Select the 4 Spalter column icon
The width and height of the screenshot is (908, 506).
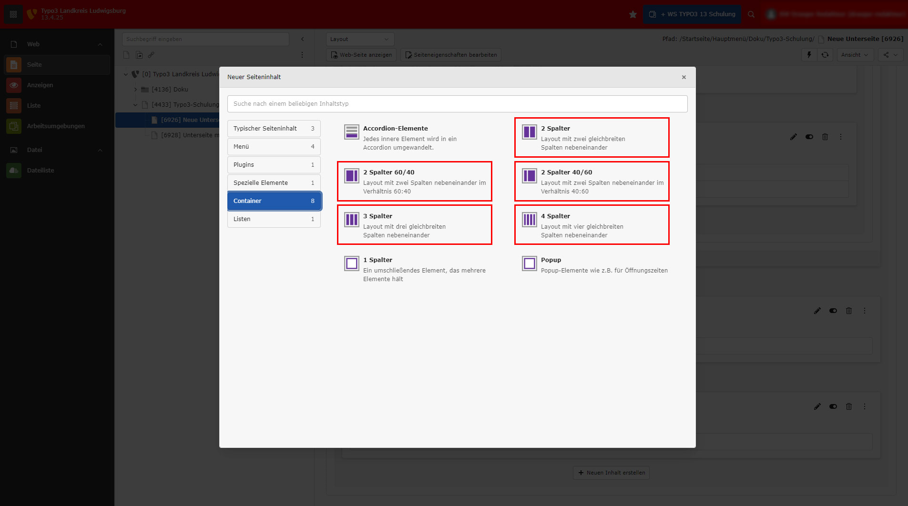[x=529, y=220]
